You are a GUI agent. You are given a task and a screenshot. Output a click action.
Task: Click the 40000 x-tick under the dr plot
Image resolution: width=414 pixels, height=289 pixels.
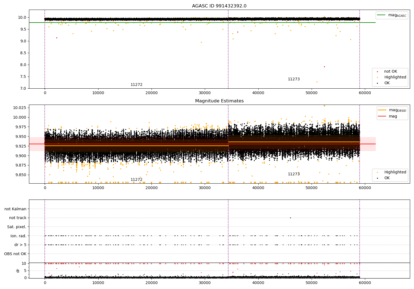click(x=258, y=282)
